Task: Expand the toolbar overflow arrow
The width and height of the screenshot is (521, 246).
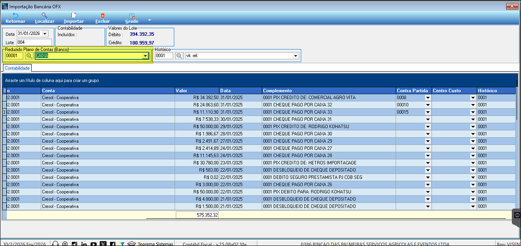Action: (149, 20)
